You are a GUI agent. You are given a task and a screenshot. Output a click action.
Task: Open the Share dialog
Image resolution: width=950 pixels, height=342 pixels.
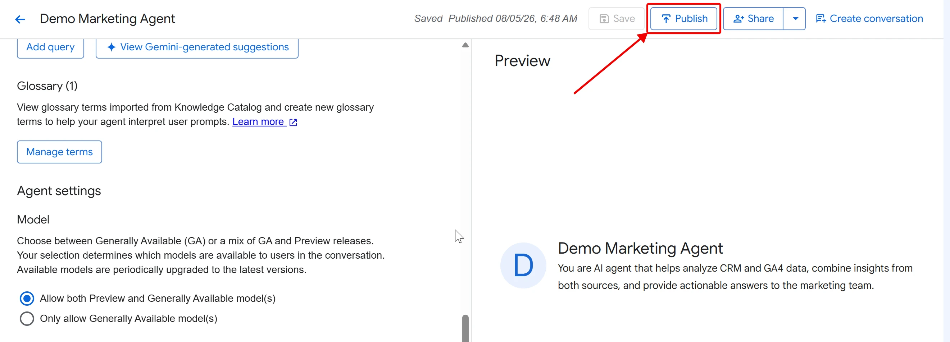click(753, 18)
